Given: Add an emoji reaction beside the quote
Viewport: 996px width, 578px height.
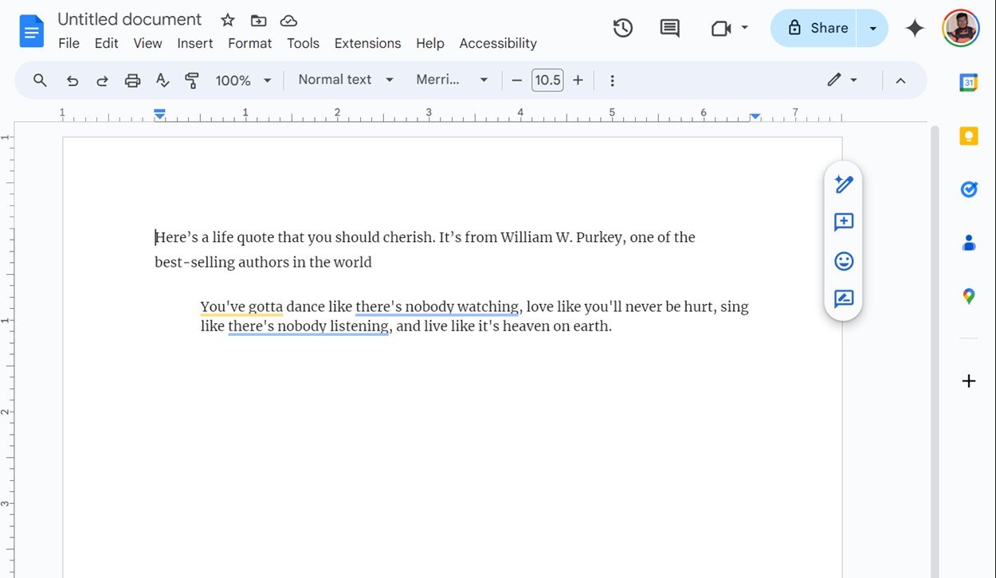Looking at the screenshot, I should tap(843, 261).
